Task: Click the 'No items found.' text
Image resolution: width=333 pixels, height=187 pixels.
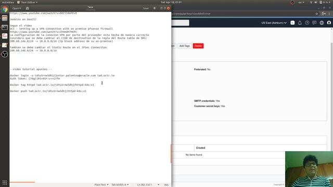Action: coord(194,155)
